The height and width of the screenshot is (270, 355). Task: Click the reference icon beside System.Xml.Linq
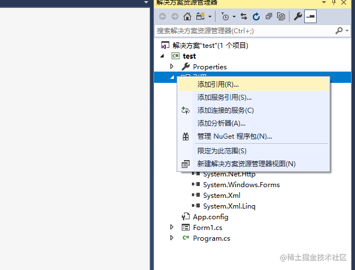pyautogui.click(x=196, y=206)
